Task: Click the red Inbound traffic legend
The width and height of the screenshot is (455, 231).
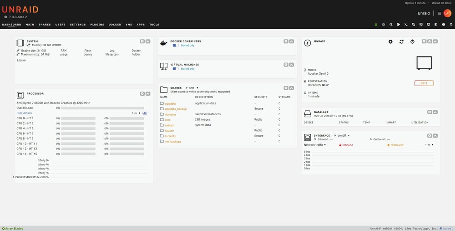Action: [x=346, y=145]
